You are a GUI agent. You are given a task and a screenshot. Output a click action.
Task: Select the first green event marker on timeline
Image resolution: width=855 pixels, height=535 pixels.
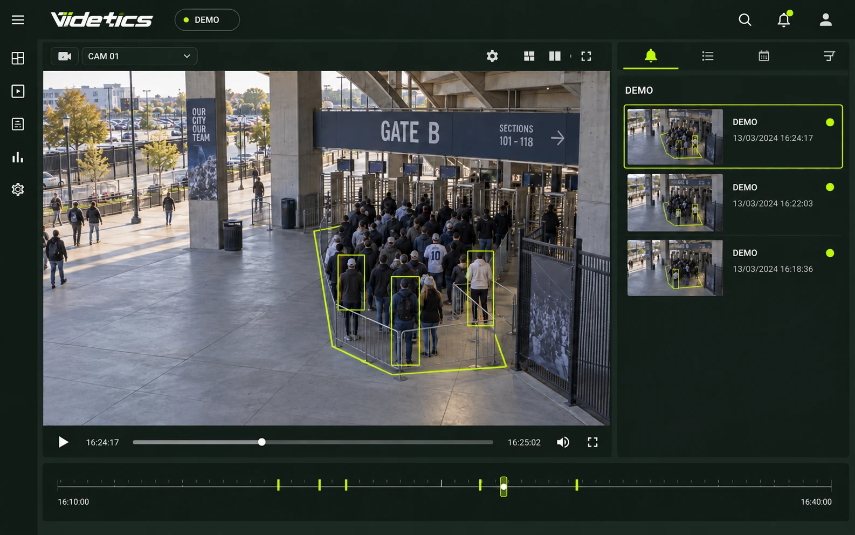tap(278, 485)
